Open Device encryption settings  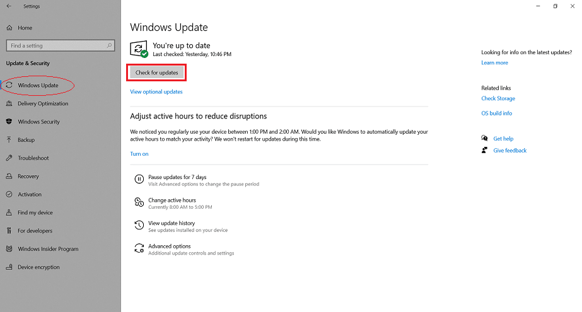coord(38,267)
